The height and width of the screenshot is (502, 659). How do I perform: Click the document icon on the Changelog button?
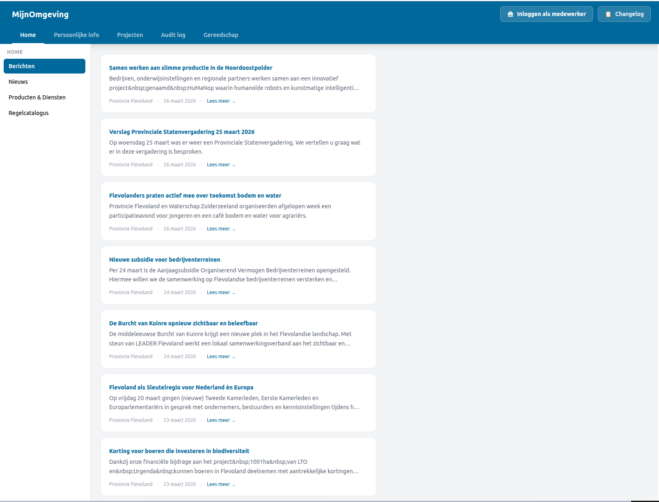607,14
